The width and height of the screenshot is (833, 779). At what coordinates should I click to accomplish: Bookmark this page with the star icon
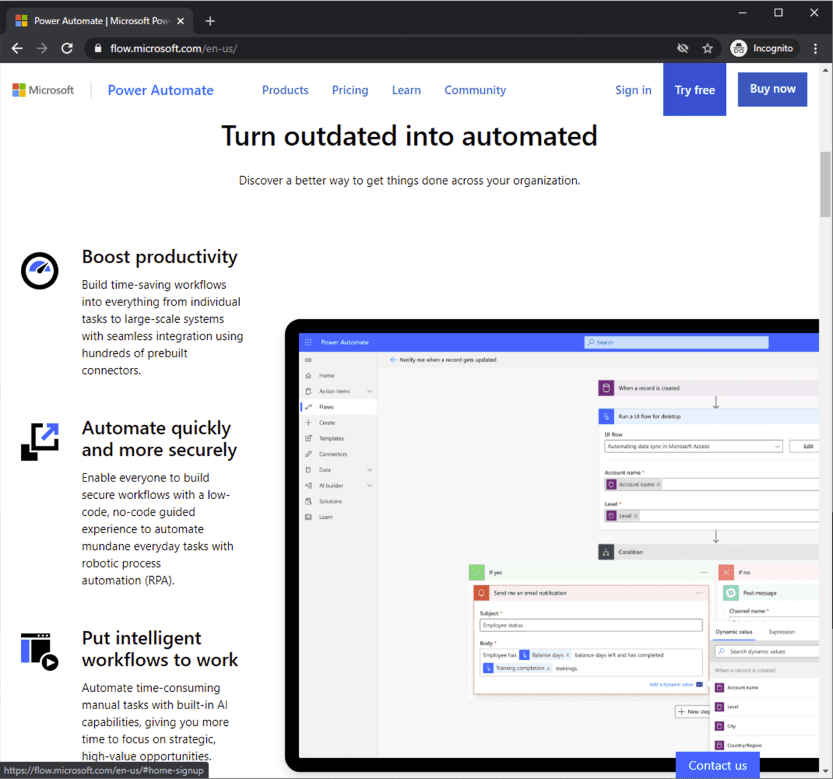pyautogui.click(x=707, y=48)
